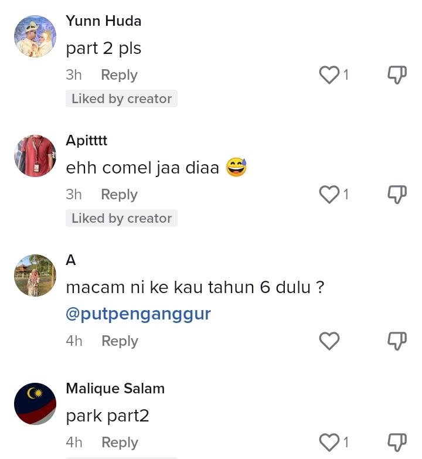Reply to Malique Salam's comment
Viewport: 422px width, 459px height.
coord(120,443)
